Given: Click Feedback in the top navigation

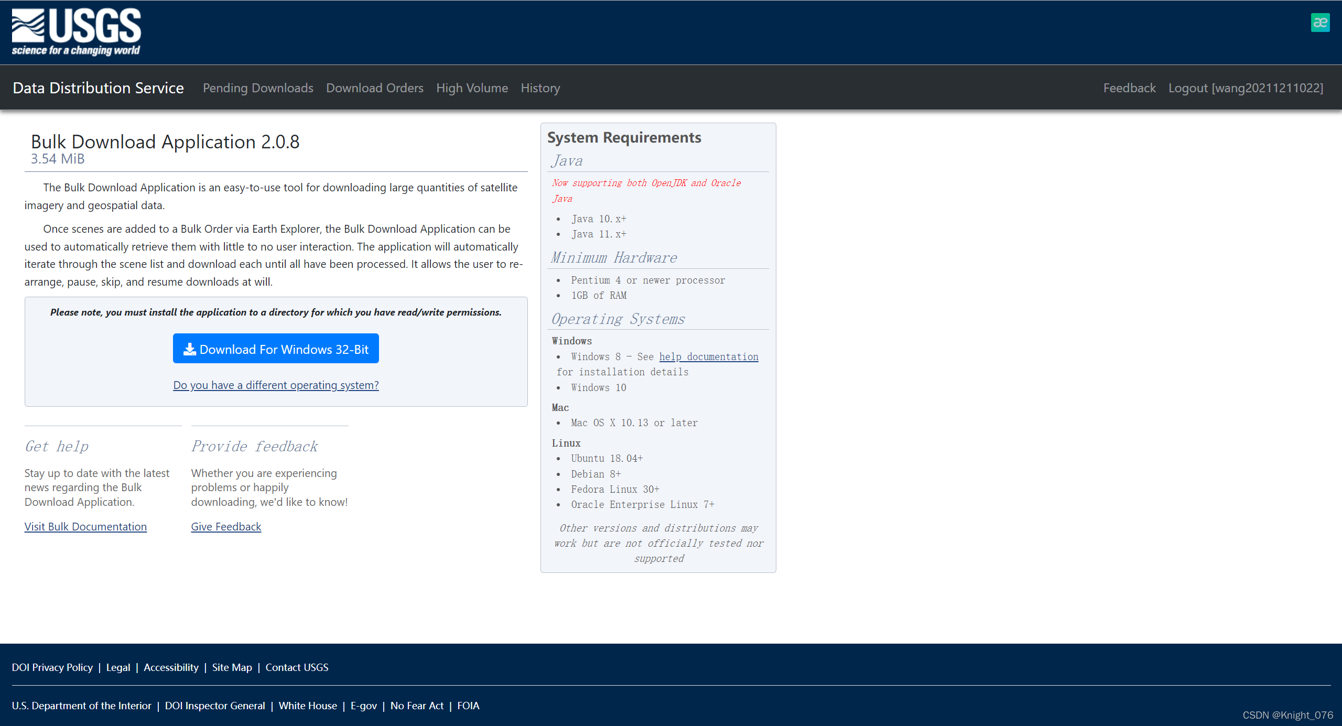Looking at the screenshot, I should [x=1129, y=88].
